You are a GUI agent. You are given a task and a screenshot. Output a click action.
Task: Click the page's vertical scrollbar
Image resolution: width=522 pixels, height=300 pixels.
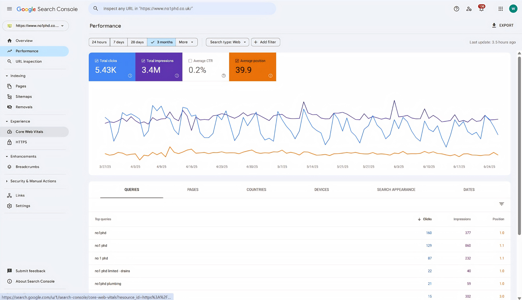click(x=519, y=145)
